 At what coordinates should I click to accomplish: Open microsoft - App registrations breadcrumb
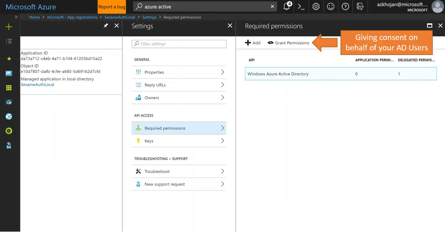pyautogui.click(x=72, y=17)
